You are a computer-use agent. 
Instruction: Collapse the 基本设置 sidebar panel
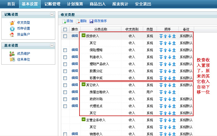tap(52, 45)
